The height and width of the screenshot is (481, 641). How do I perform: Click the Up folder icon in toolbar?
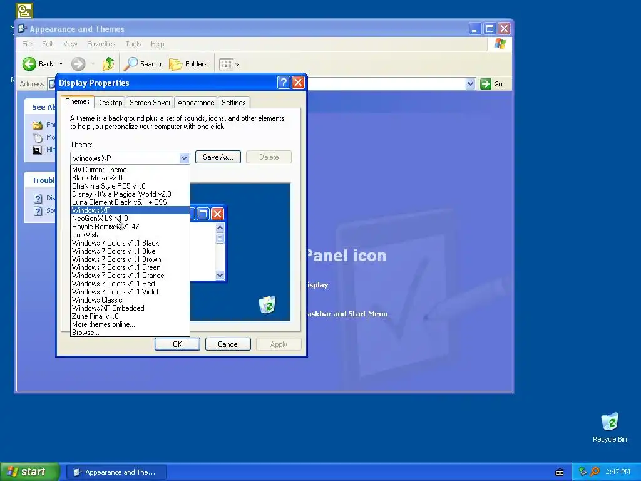[108, 64]
